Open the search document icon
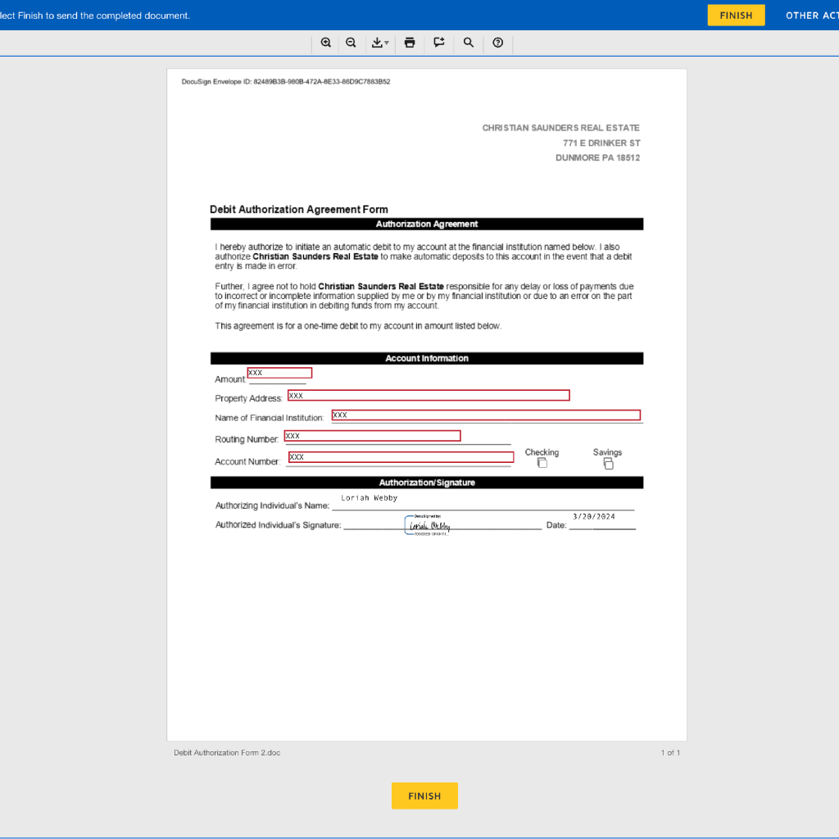839x839 pixels. coord(468,43)
